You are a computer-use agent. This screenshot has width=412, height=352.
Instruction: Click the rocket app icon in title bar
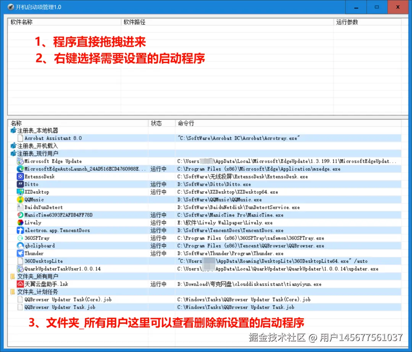click(x=11, y=7)
